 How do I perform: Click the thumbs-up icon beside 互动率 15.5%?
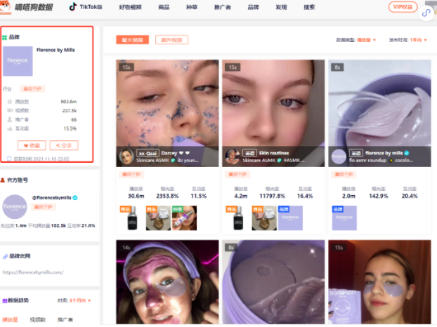(x=10, y=128)
